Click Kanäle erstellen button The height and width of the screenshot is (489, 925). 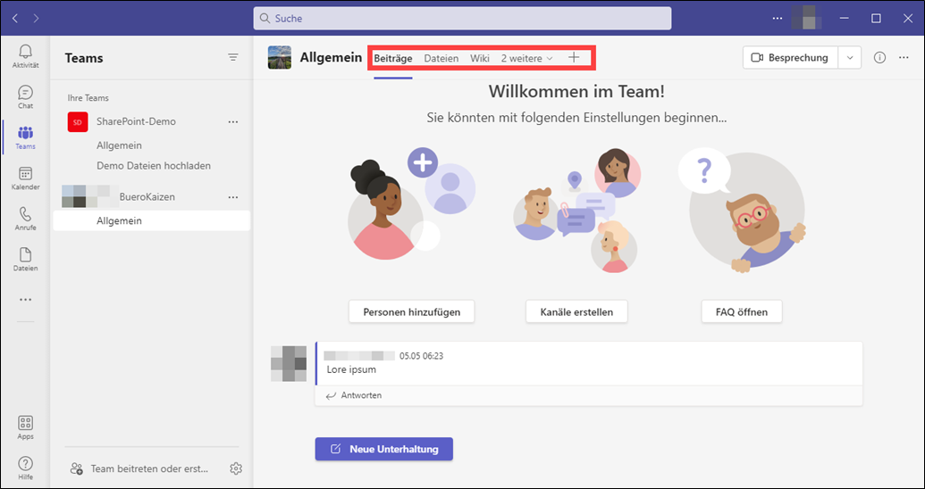coord(577,311)
